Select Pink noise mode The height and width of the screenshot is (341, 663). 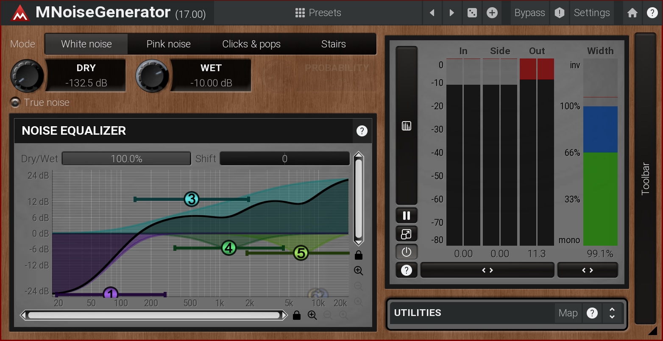pyautogui.click(x=168, y=44)
